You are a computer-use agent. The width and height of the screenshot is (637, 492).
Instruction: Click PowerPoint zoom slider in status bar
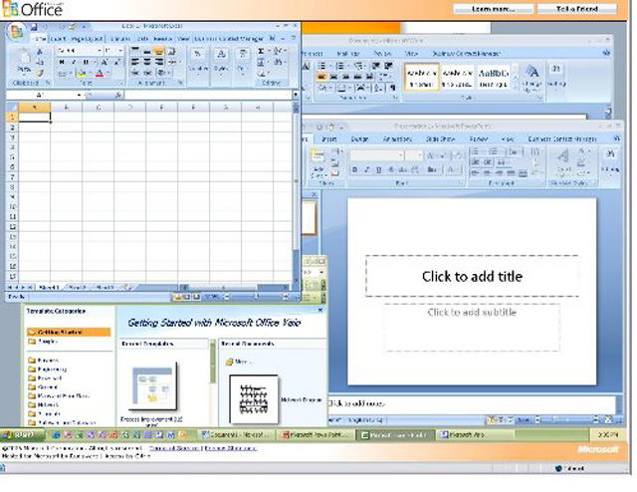pyautogui.click(x=567, y=419)
